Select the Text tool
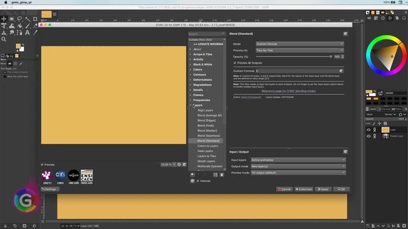 (x=27, y=32)
